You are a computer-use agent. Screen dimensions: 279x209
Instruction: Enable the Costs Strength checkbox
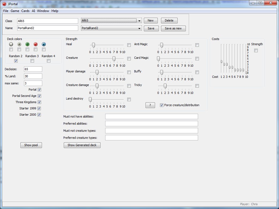(256, 50)
